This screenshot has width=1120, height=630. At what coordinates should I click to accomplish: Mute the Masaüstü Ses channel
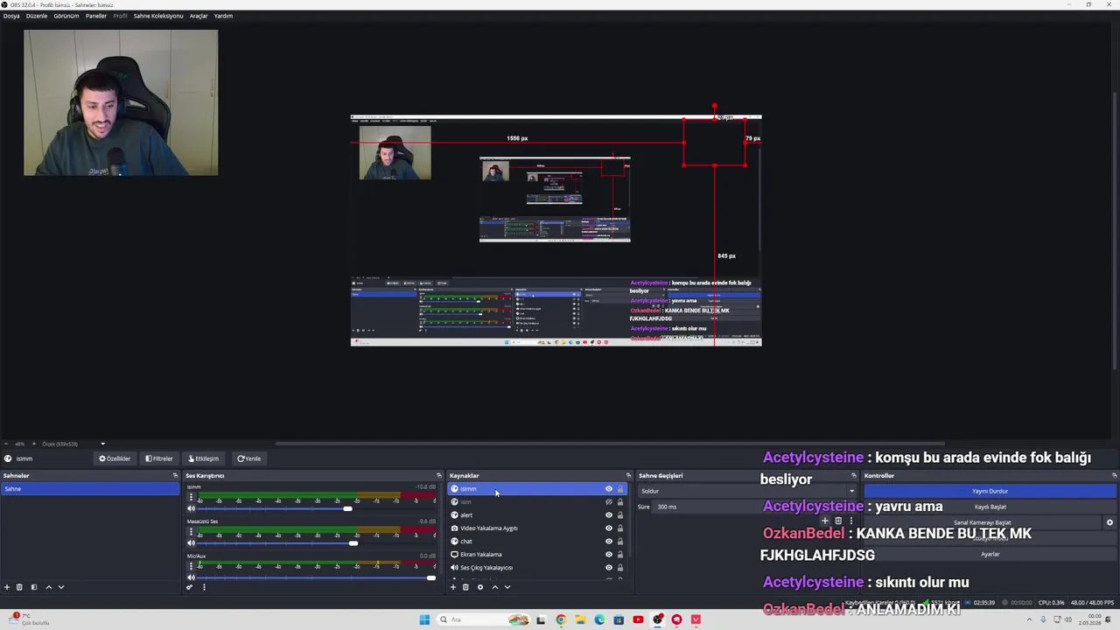pyautogui.click(x=191, y=543)
